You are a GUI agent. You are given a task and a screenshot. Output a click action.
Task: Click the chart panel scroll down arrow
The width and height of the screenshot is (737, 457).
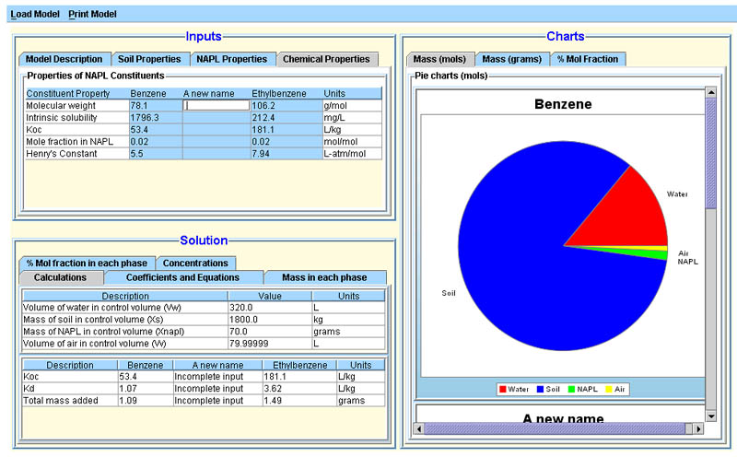709,416
